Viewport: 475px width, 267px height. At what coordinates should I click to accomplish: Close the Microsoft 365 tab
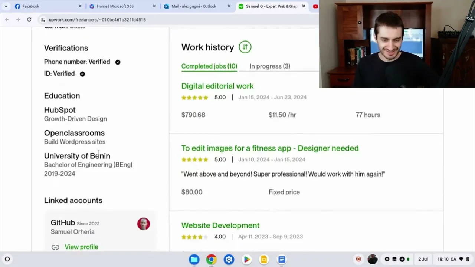pyautogui.click(x=154, y=6)
